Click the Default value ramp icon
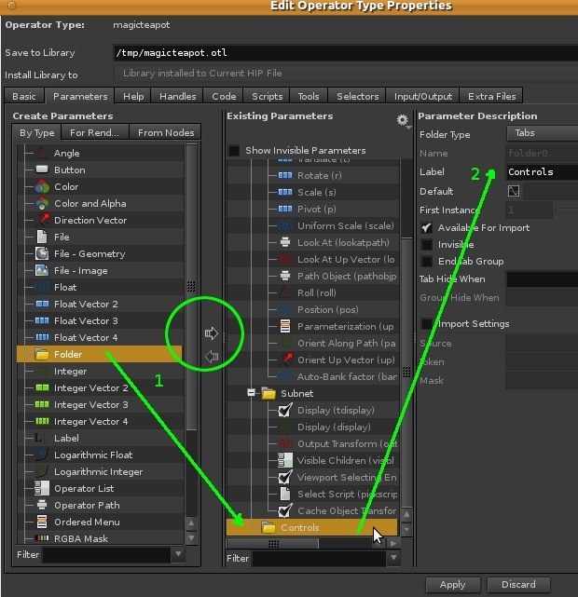 point(514,191)
